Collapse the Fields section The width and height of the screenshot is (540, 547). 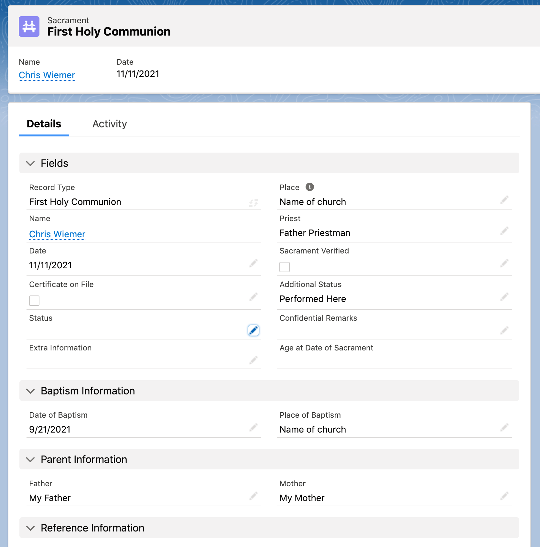30,163
